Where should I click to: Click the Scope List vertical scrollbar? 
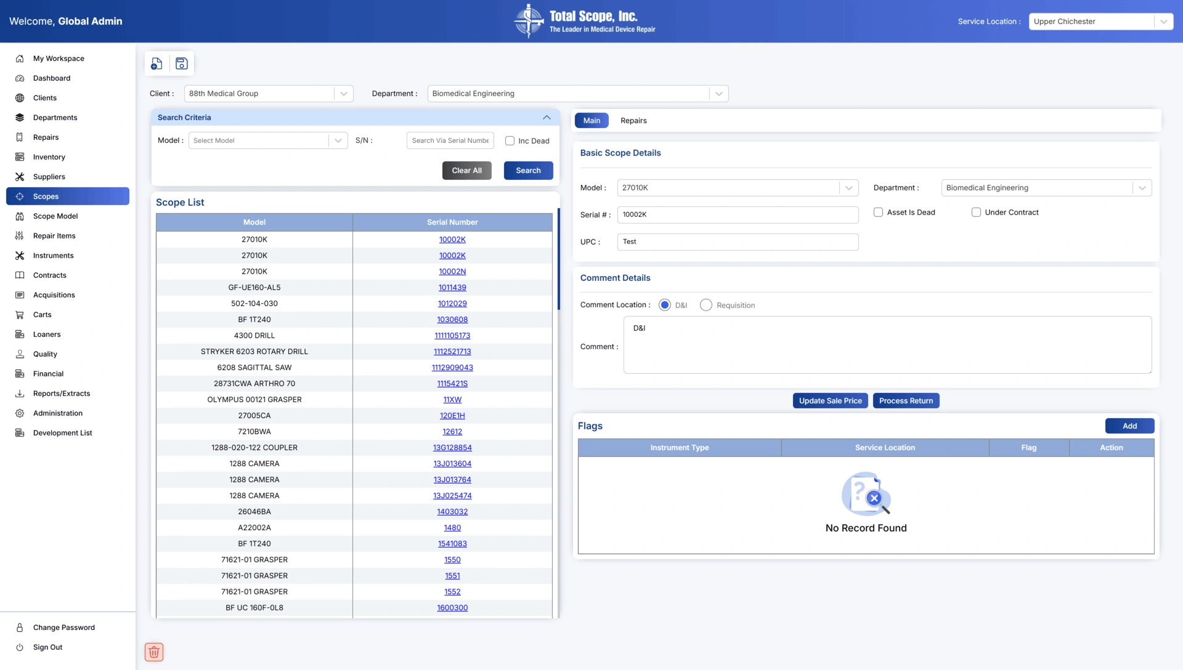tap(558, 259)
